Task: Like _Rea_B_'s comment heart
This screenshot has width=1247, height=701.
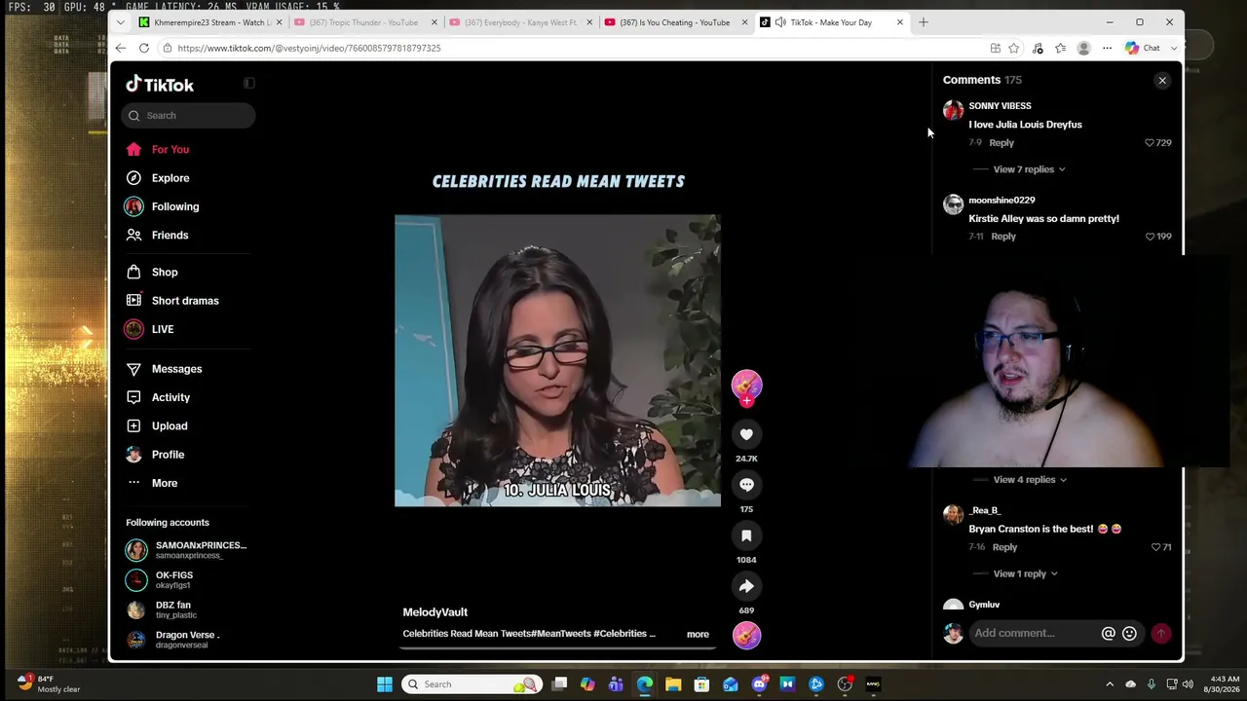Action: coord(1156,547)
